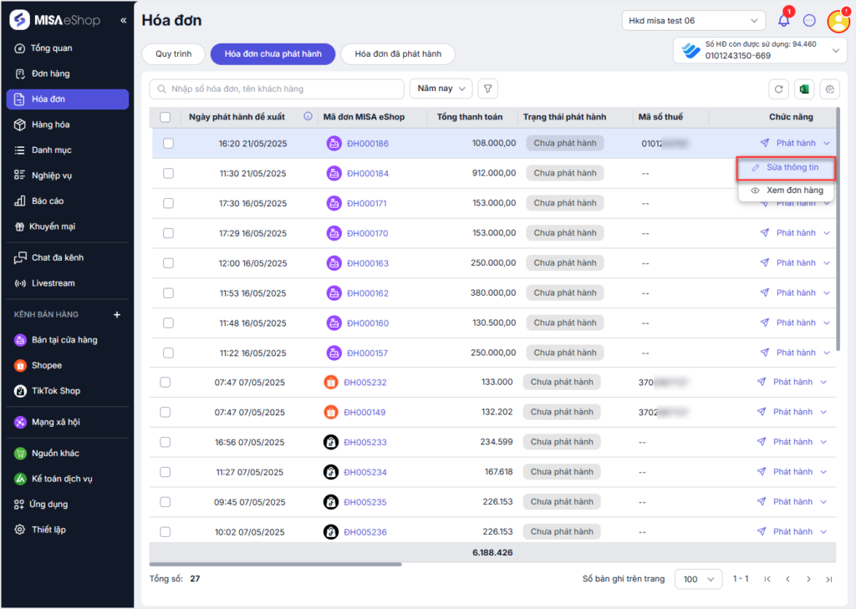The image size is (856, 609).
Task: Export the list with the Excel icon
Action: coord(804,89)
